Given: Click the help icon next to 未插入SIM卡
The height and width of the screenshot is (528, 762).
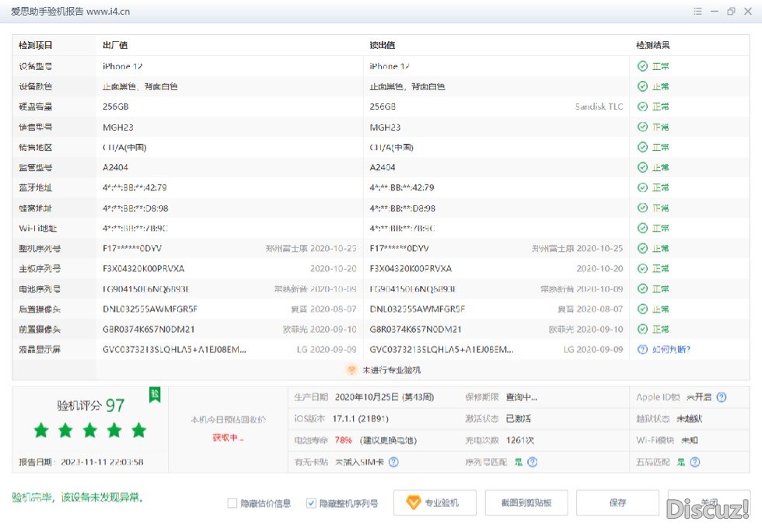Looking at the screenshot, I should pyautogui.click(x=393, y=462).
